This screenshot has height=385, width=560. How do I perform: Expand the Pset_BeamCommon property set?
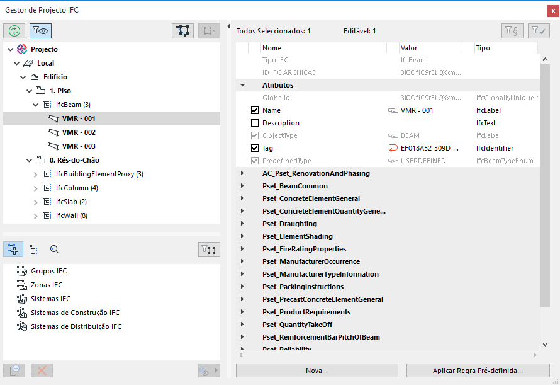coord(242,186)
